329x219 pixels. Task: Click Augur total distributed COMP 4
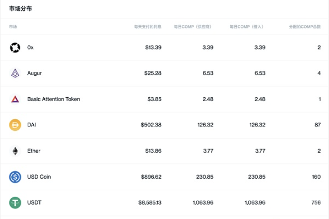tap(319, 73)
